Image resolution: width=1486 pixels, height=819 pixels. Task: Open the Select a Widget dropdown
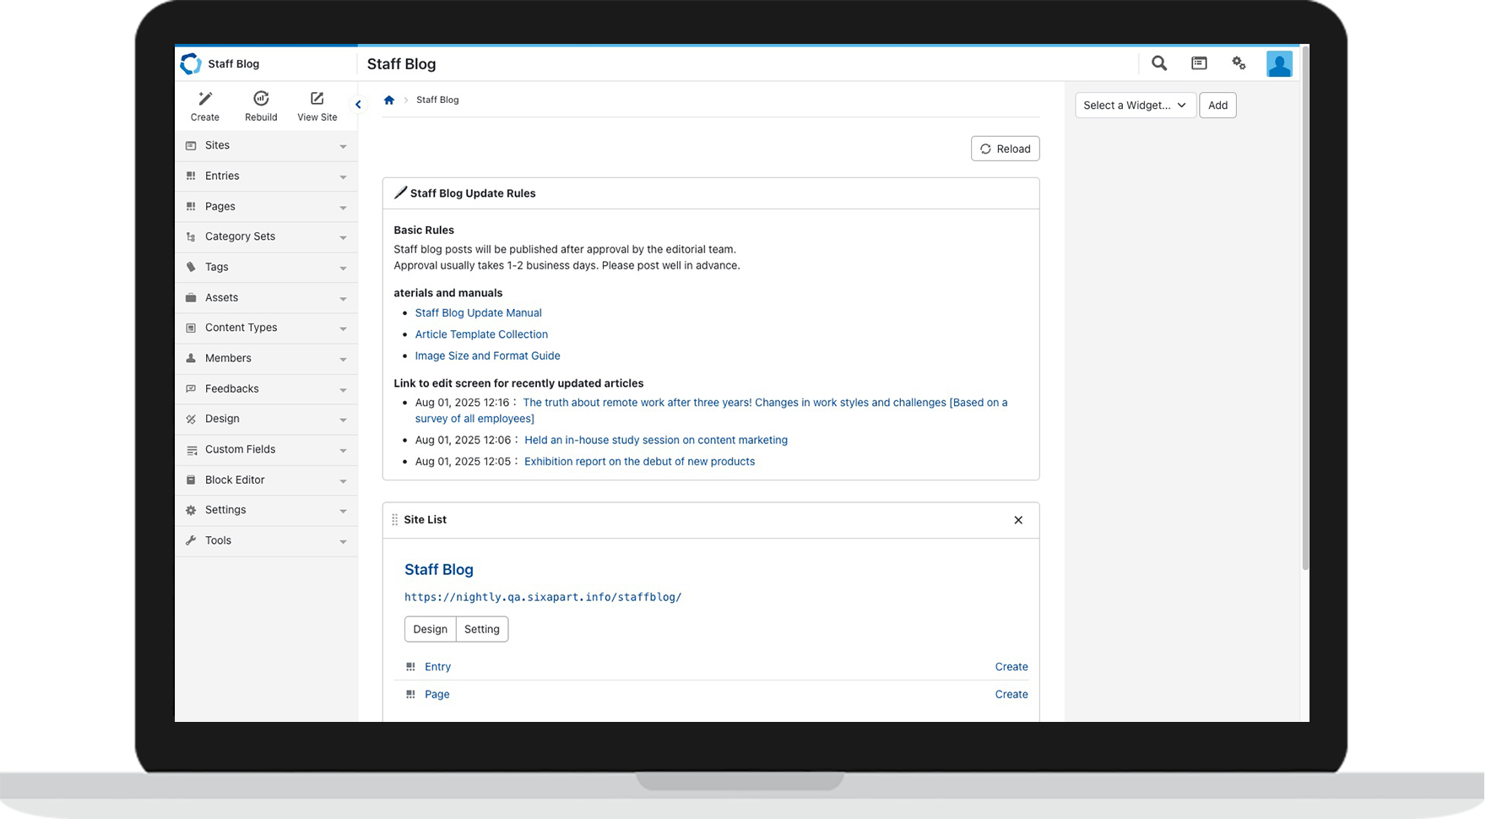1135,106
